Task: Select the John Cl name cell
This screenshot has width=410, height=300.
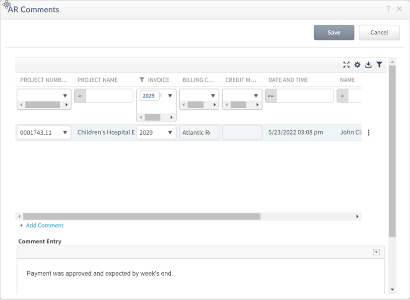Action: 350,132
